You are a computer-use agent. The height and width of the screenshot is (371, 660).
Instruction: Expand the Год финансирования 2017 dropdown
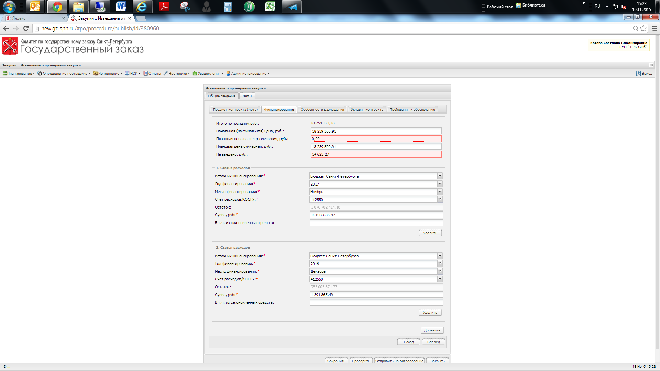click(x=440, y=184)
